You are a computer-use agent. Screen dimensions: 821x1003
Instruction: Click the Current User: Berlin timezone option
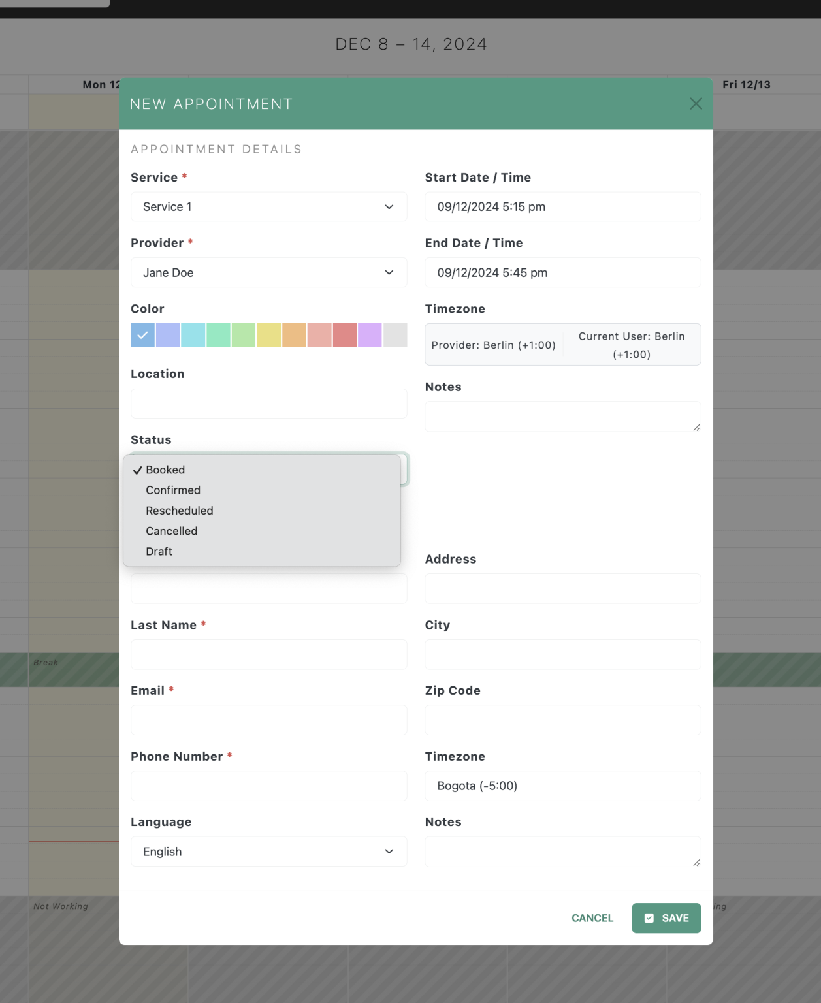[631, 345]
